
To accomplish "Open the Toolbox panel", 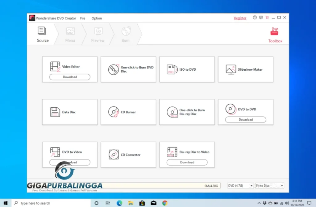I will pyautogui.click(x=275, y=35).
